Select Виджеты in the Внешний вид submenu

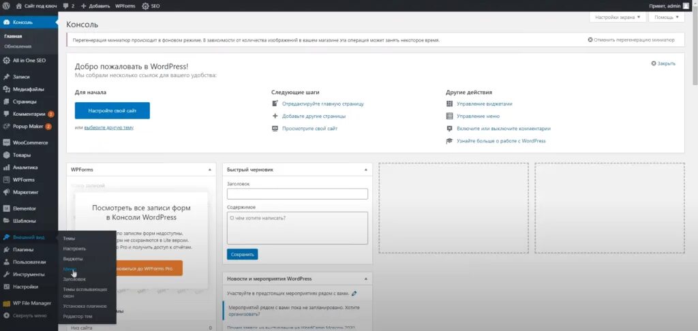pos(72,259)
